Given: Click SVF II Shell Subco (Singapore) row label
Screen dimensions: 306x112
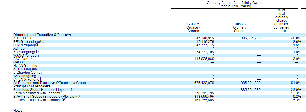Looking at the screenshot, I should [x=44, y=97].
